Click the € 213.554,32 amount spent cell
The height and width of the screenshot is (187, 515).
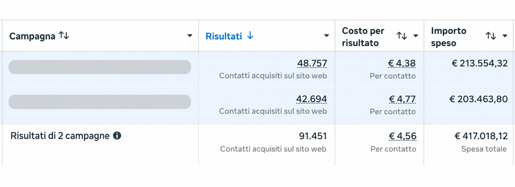(479, 63)
